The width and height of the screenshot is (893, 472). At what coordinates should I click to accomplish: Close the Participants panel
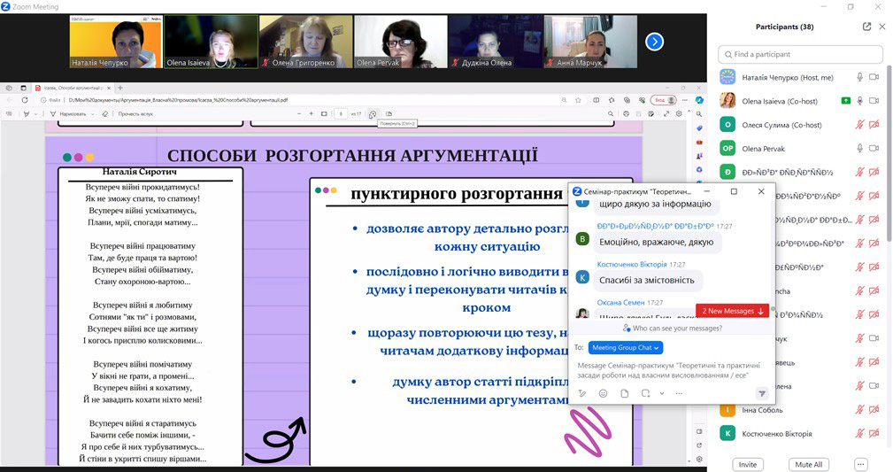882,27
